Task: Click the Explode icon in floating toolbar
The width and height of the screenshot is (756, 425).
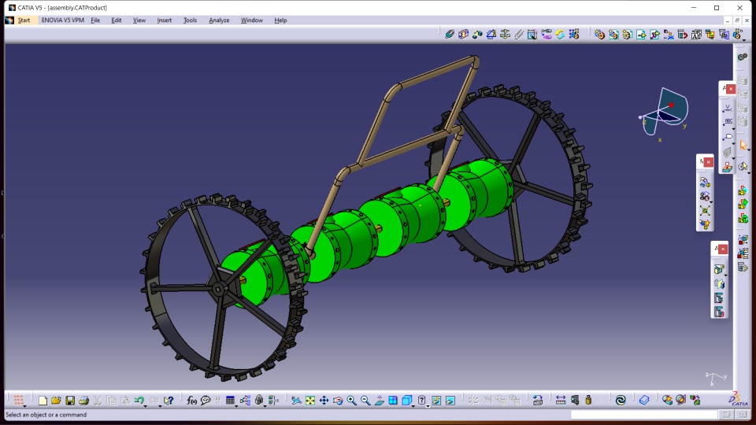Action: click(705, 211)
